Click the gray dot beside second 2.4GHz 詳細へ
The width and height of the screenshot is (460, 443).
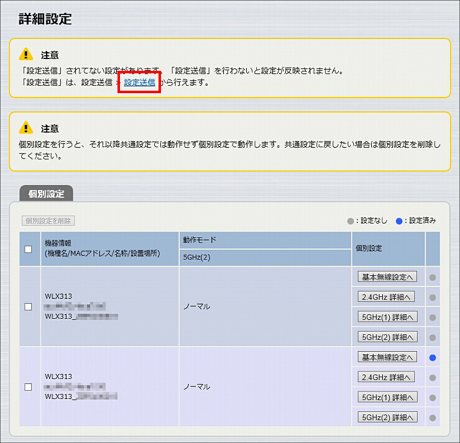[433, 378]
